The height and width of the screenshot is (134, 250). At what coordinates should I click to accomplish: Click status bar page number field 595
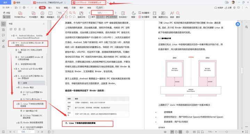click(x=26, y=132)
